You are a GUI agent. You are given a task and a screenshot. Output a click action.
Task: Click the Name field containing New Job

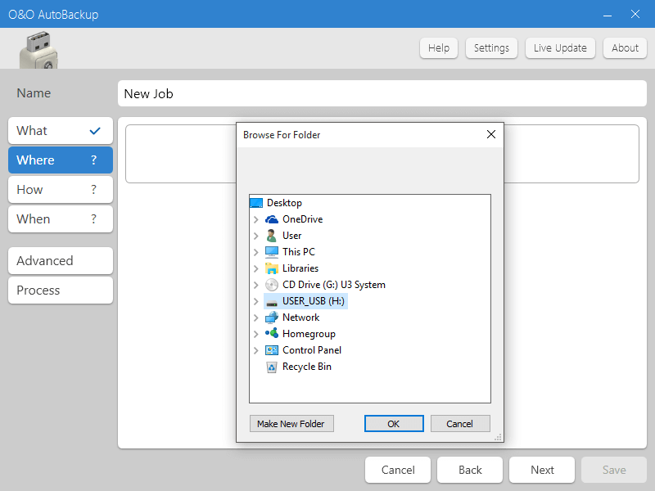[382, 93]
